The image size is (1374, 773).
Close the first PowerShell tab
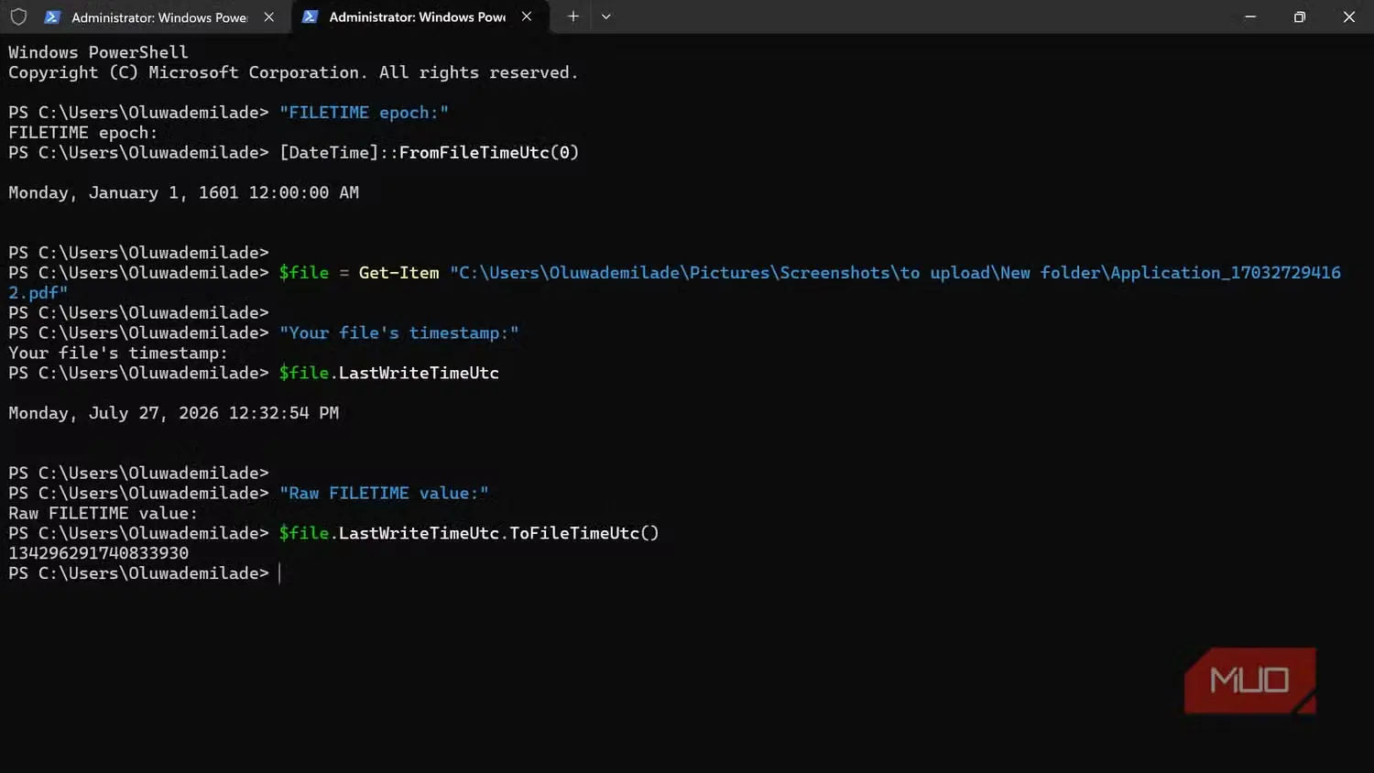coord(268,16)
